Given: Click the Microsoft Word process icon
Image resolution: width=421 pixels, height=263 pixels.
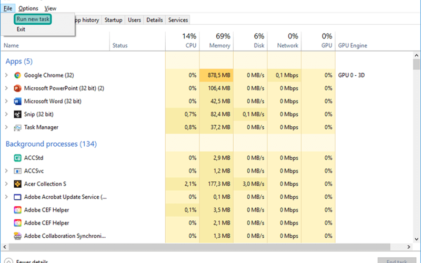Looking at the screenshot, I should click(17, 101).
